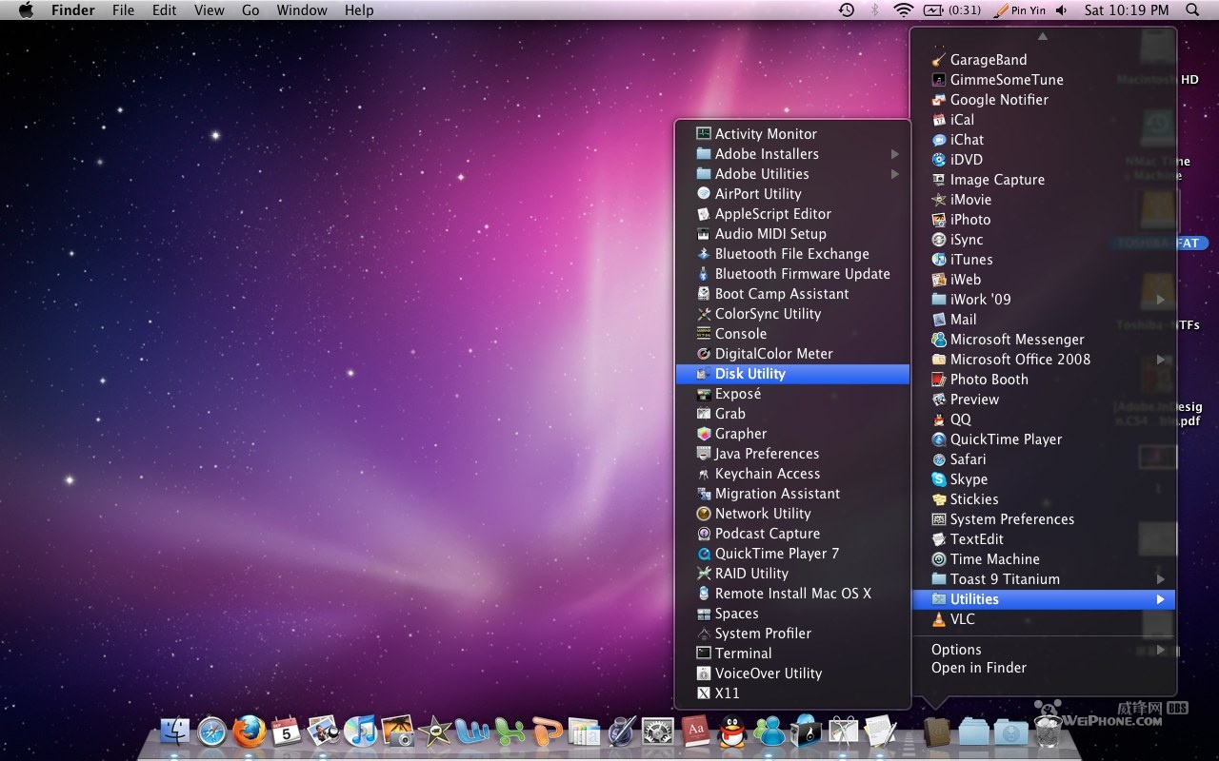Click the QQ penguin Dock icon
Viewport: 1219px width, 761px height.
(731, 731)
